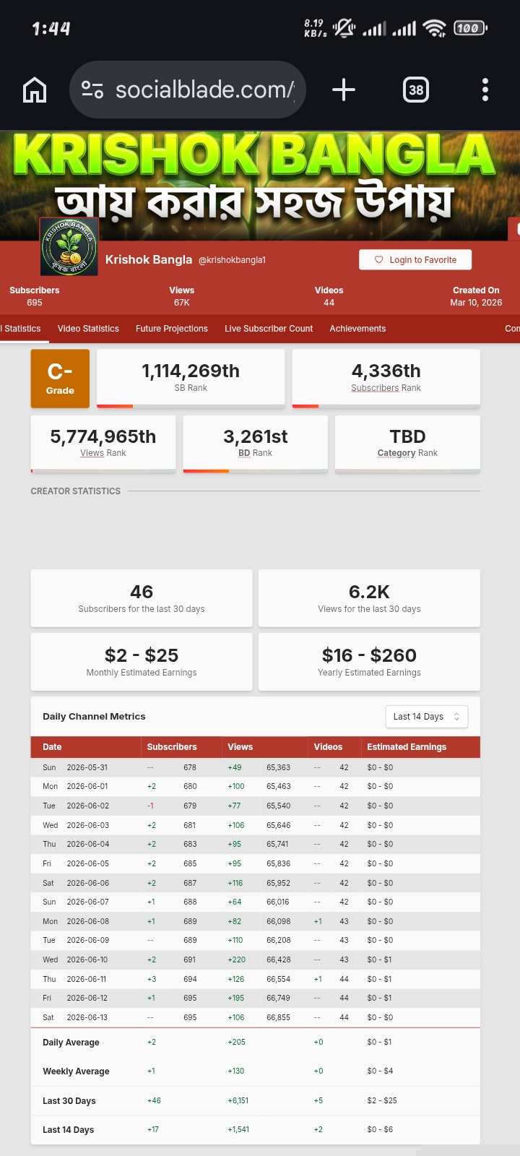Viewport: 520px width, 1156px height.
Task: Click the C- Grade badge
Action: 60,379
